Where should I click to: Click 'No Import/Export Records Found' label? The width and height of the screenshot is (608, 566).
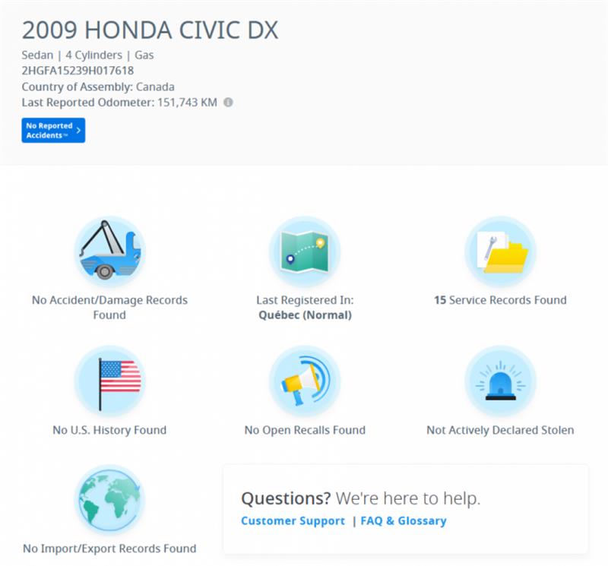pyautogui.click(x=109, y=549)
